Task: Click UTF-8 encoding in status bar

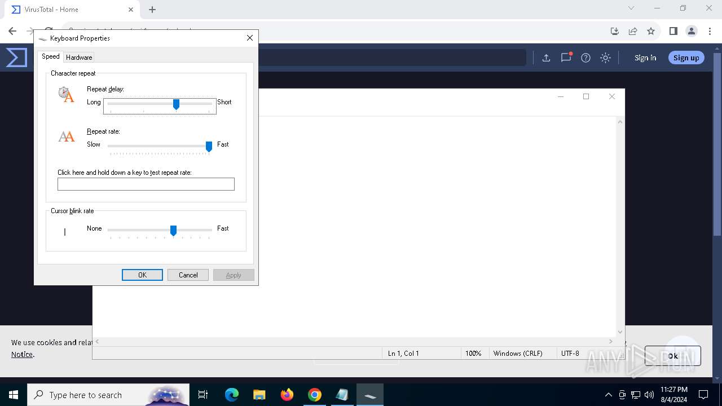Action: 570,354
